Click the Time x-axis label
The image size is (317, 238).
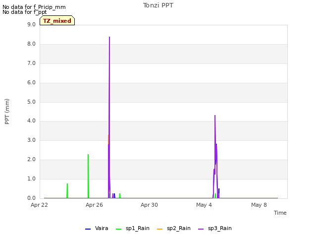[280, 213]
